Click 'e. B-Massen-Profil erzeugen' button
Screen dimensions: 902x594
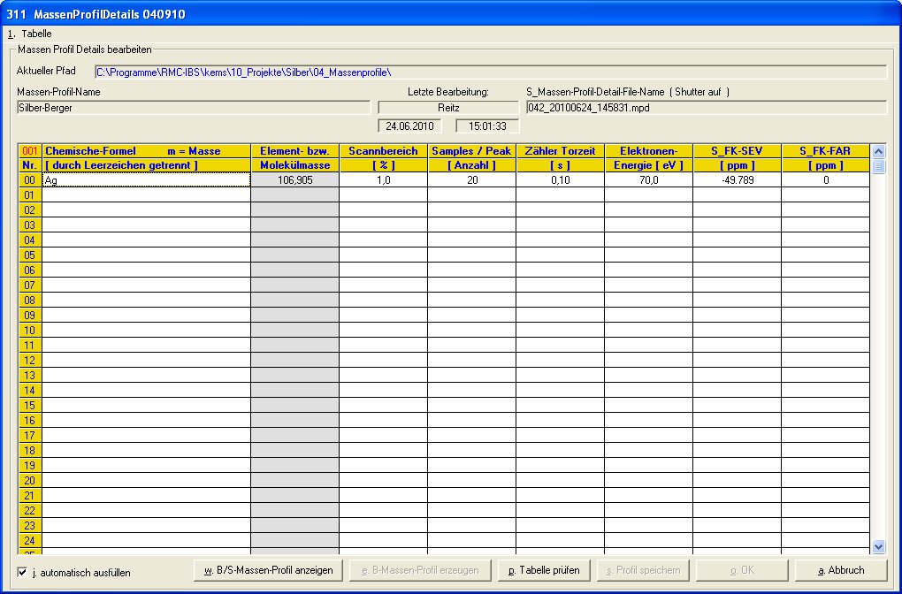[421, 570]
